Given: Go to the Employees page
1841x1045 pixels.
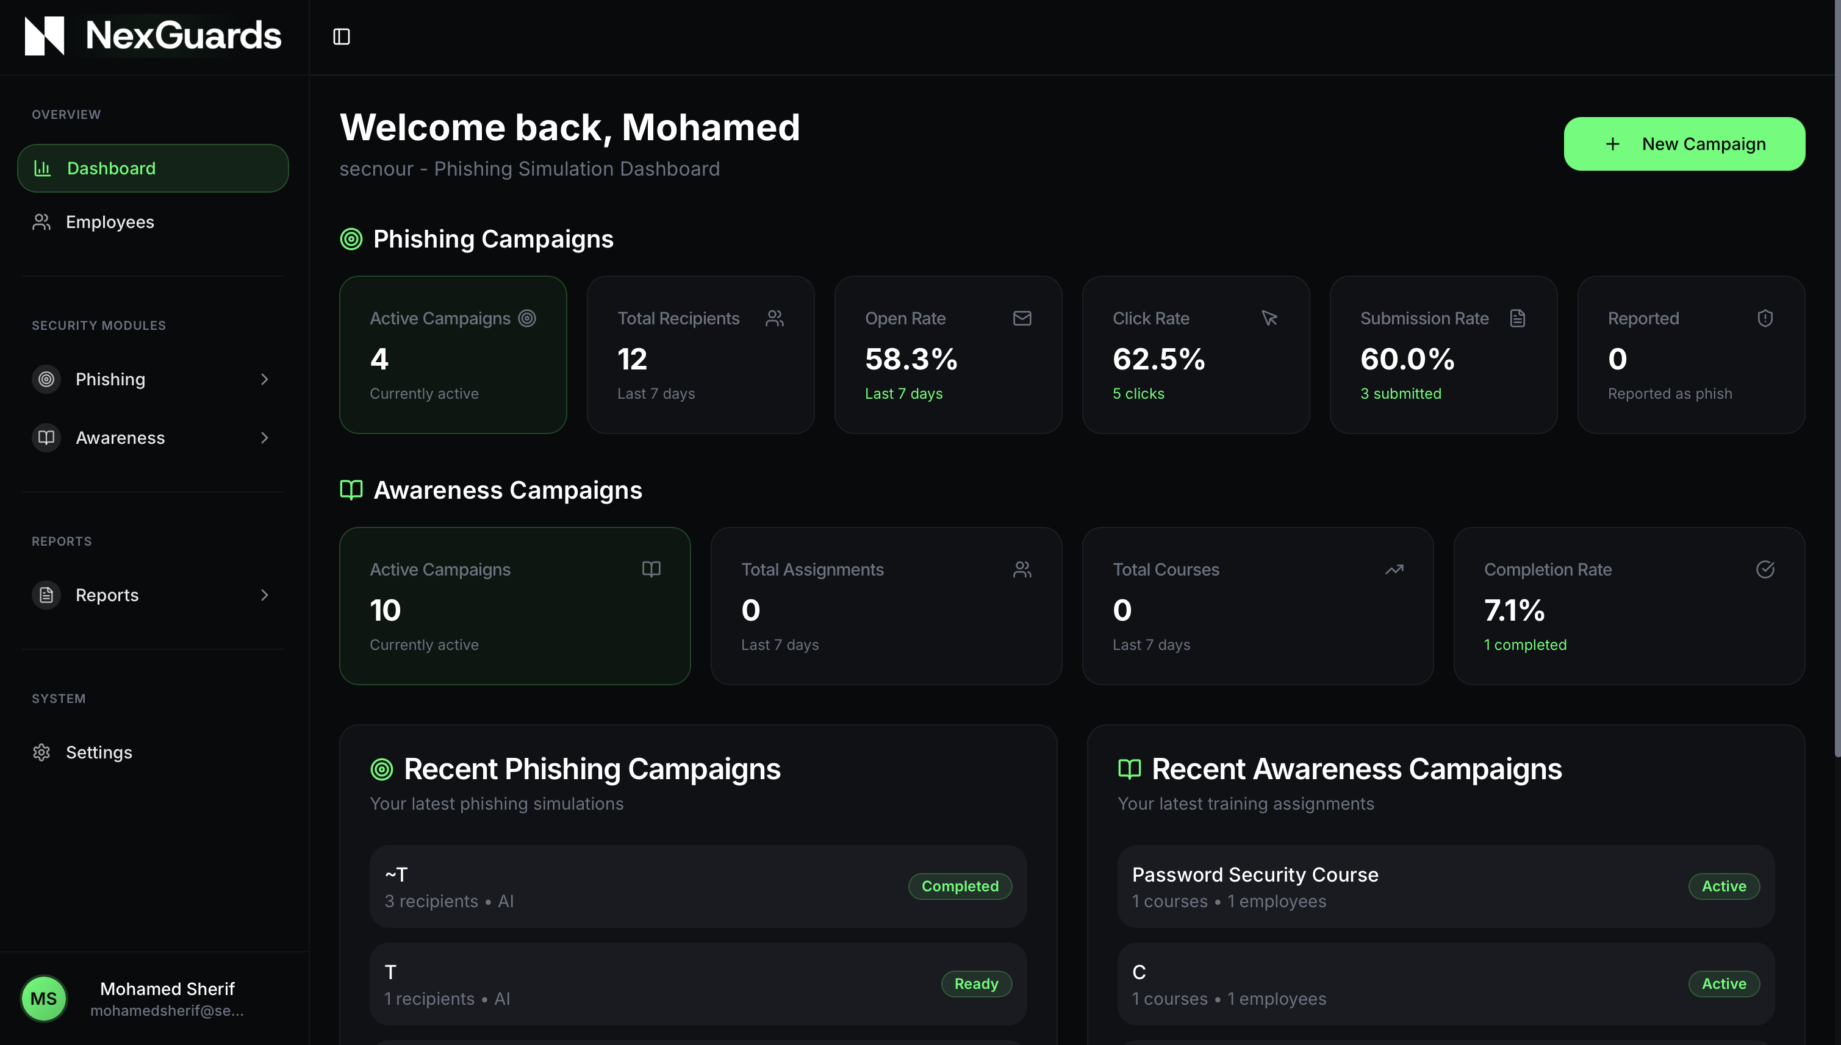Looking at the screenshot, I should point(109,222).
